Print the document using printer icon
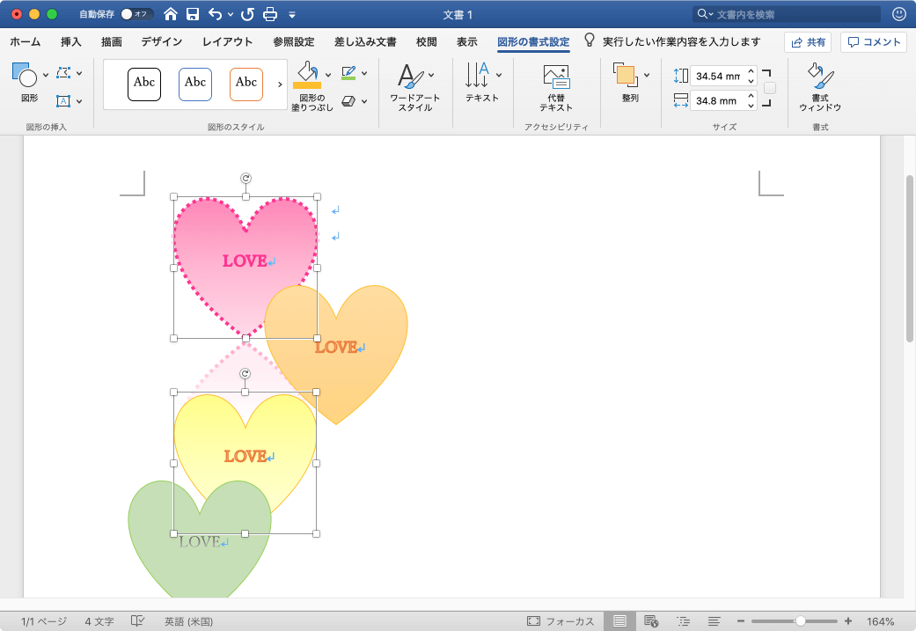 [x=270, y=14]
